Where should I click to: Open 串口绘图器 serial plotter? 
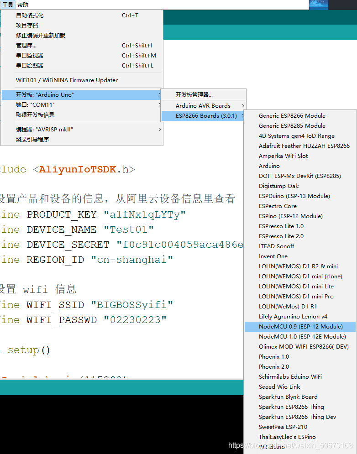(x=82, y=65)
